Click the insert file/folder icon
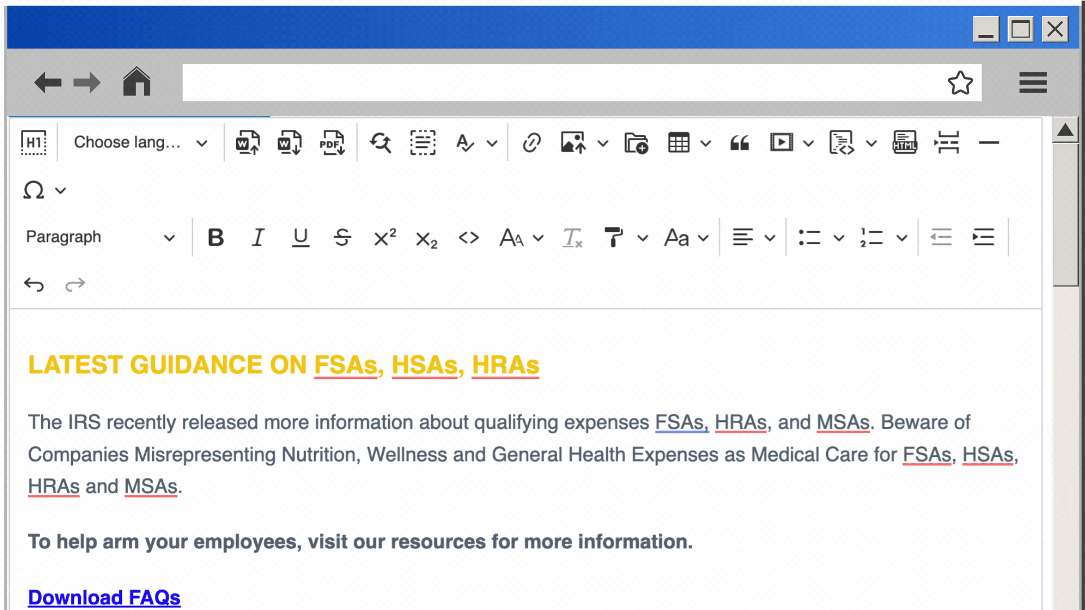Image resolution: width=1085 pixels, height=610 pixels. tap(637, 142)
